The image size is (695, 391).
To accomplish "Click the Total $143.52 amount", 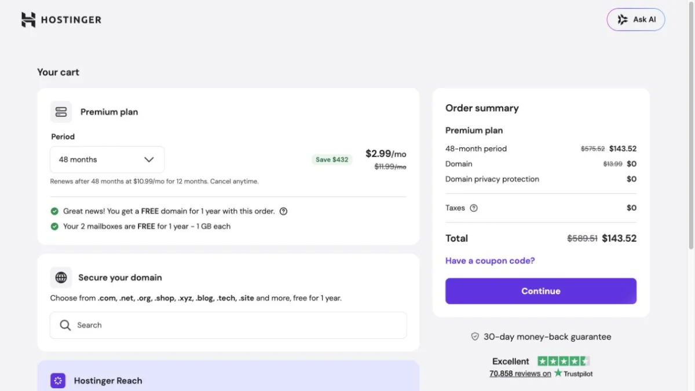I will point(619,238).
